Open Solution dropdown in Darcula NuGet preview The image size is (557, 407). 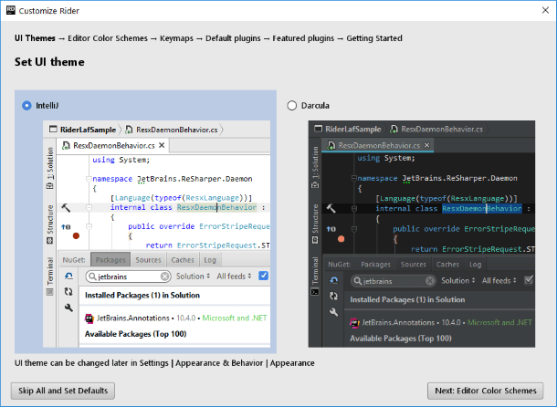point(457,280)
